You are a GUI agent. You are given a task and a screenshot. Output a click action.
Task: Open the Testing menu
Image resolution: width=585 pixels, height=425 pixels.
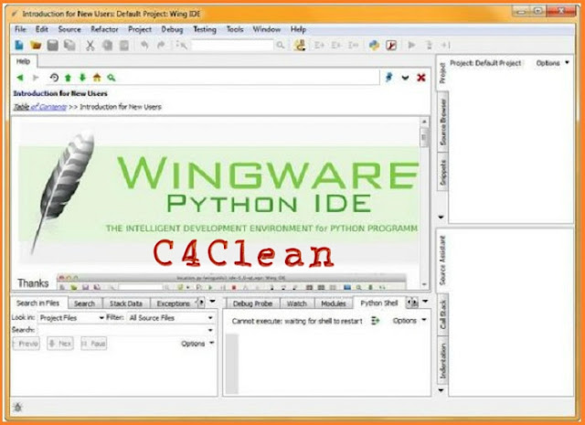click(205, 29)
